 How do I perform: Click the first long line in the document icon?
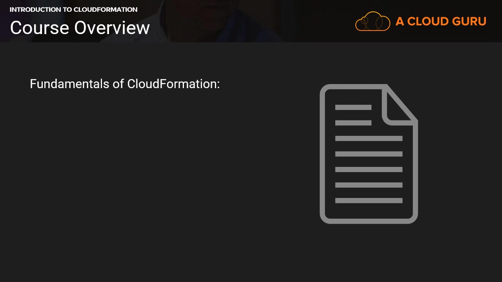(369, 138)
